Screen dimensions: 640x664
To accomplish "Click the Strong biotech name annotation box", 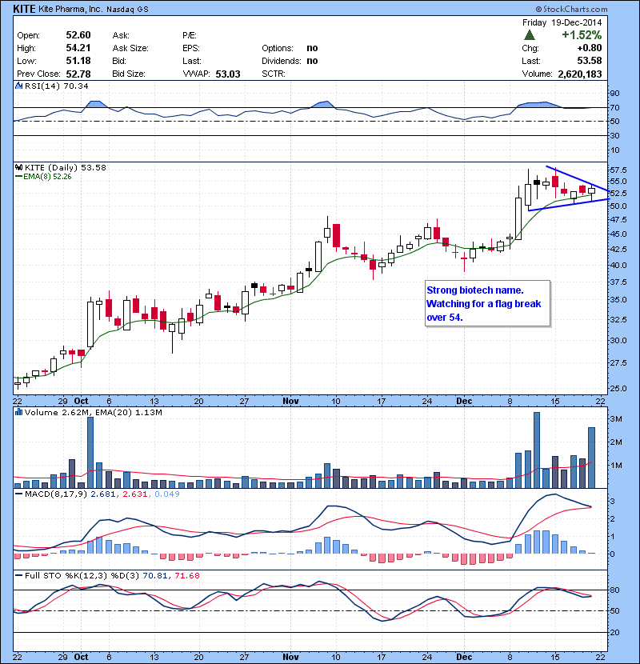I will click(487, 303).
